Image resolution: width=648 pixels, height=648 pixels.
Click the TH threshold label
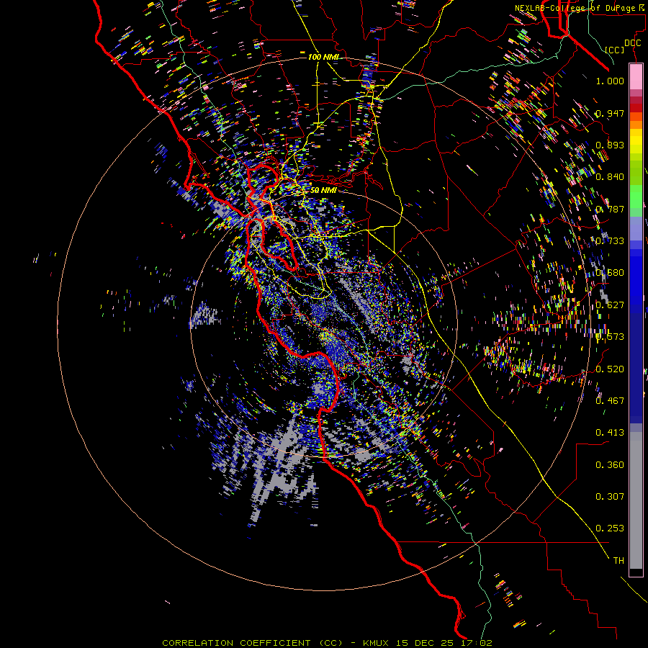point(618,561)
